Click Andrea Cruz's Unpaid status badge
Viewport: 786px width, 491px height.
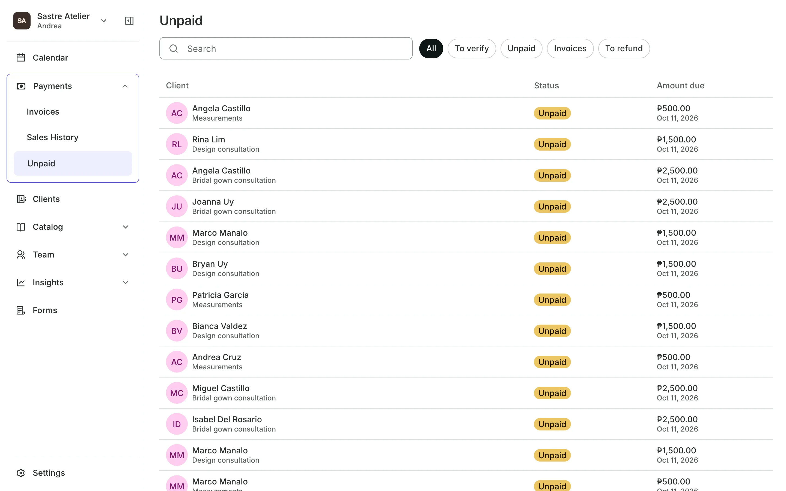pyautogui.click(x=552, y=362)
